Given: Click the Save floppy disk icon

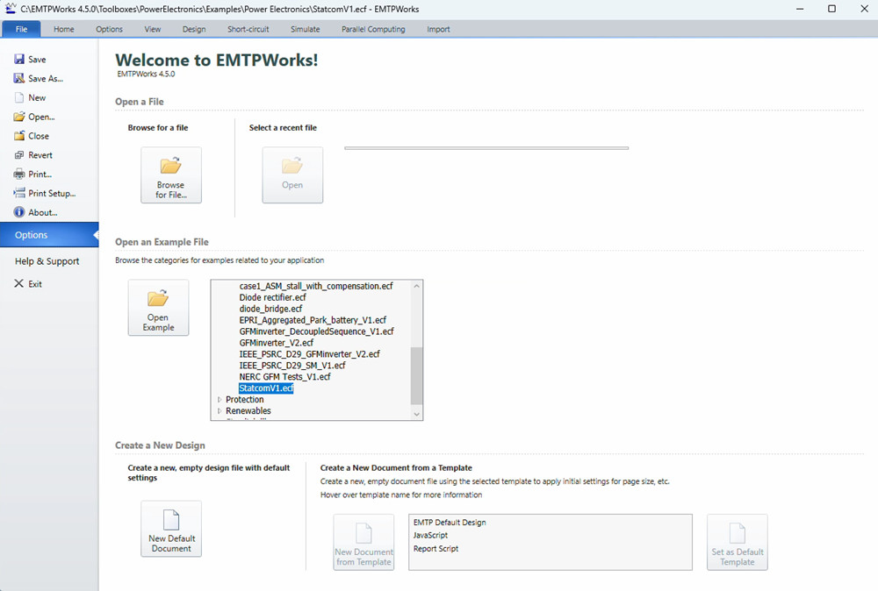Looking at the screenshot, I should click(x=19, y=60).
